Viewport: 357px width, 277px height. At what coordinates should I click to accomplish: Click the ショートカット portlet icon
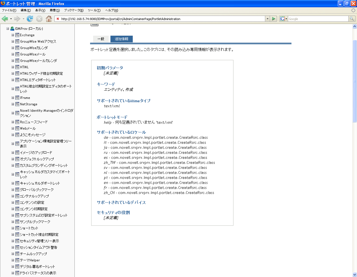coord(17,228)
